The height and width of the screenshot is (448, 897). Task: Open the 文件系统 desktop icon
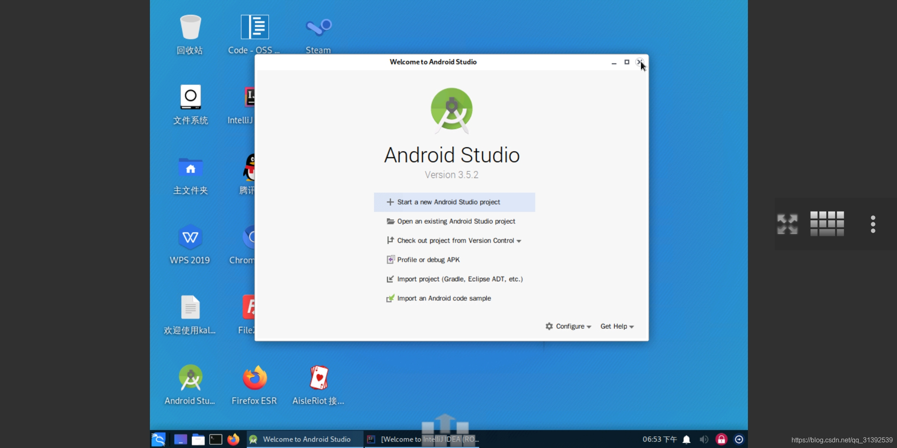190,97
